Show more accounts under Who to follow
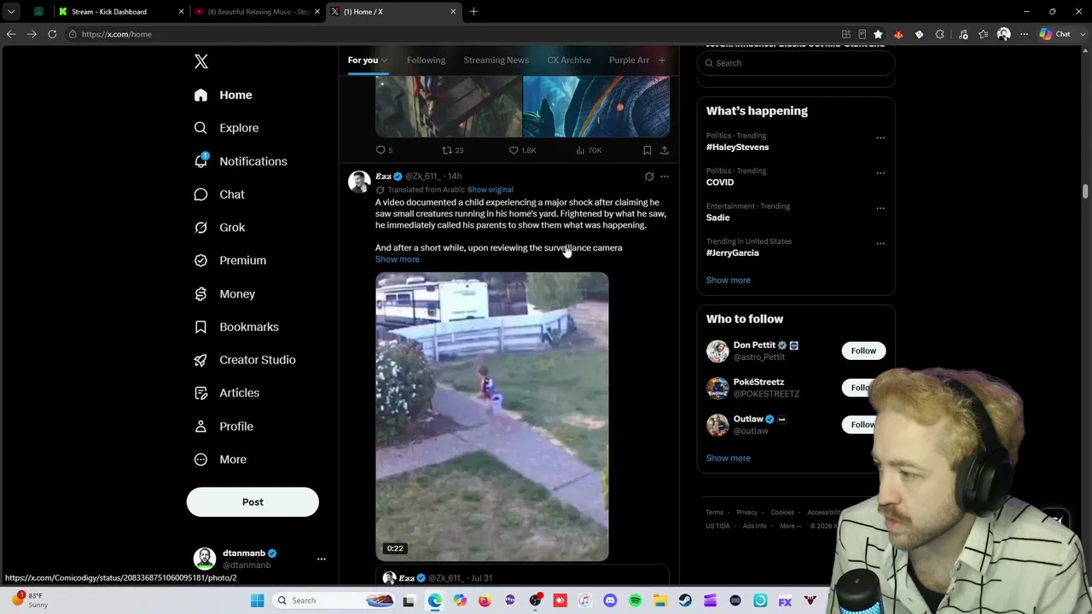This screenshot has width=1092, height=614. click(x=729, y=458)
